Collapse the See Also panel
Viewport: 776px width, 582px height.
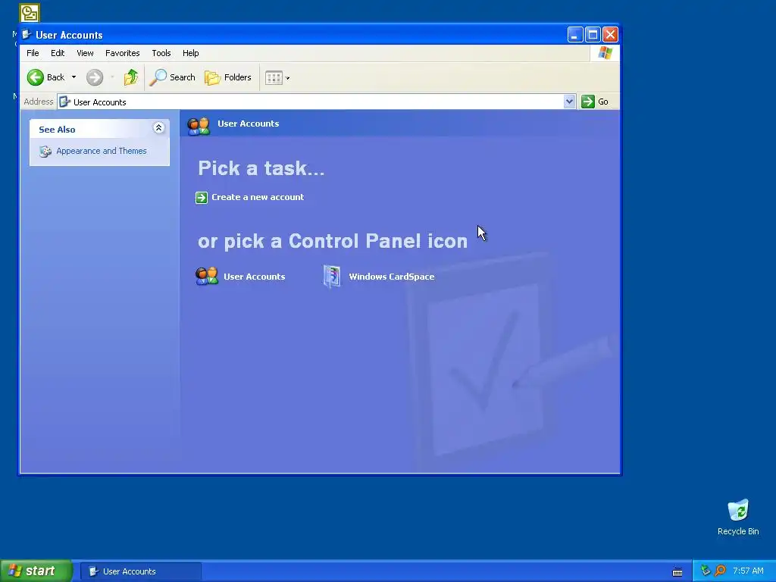tap(158, 128)
